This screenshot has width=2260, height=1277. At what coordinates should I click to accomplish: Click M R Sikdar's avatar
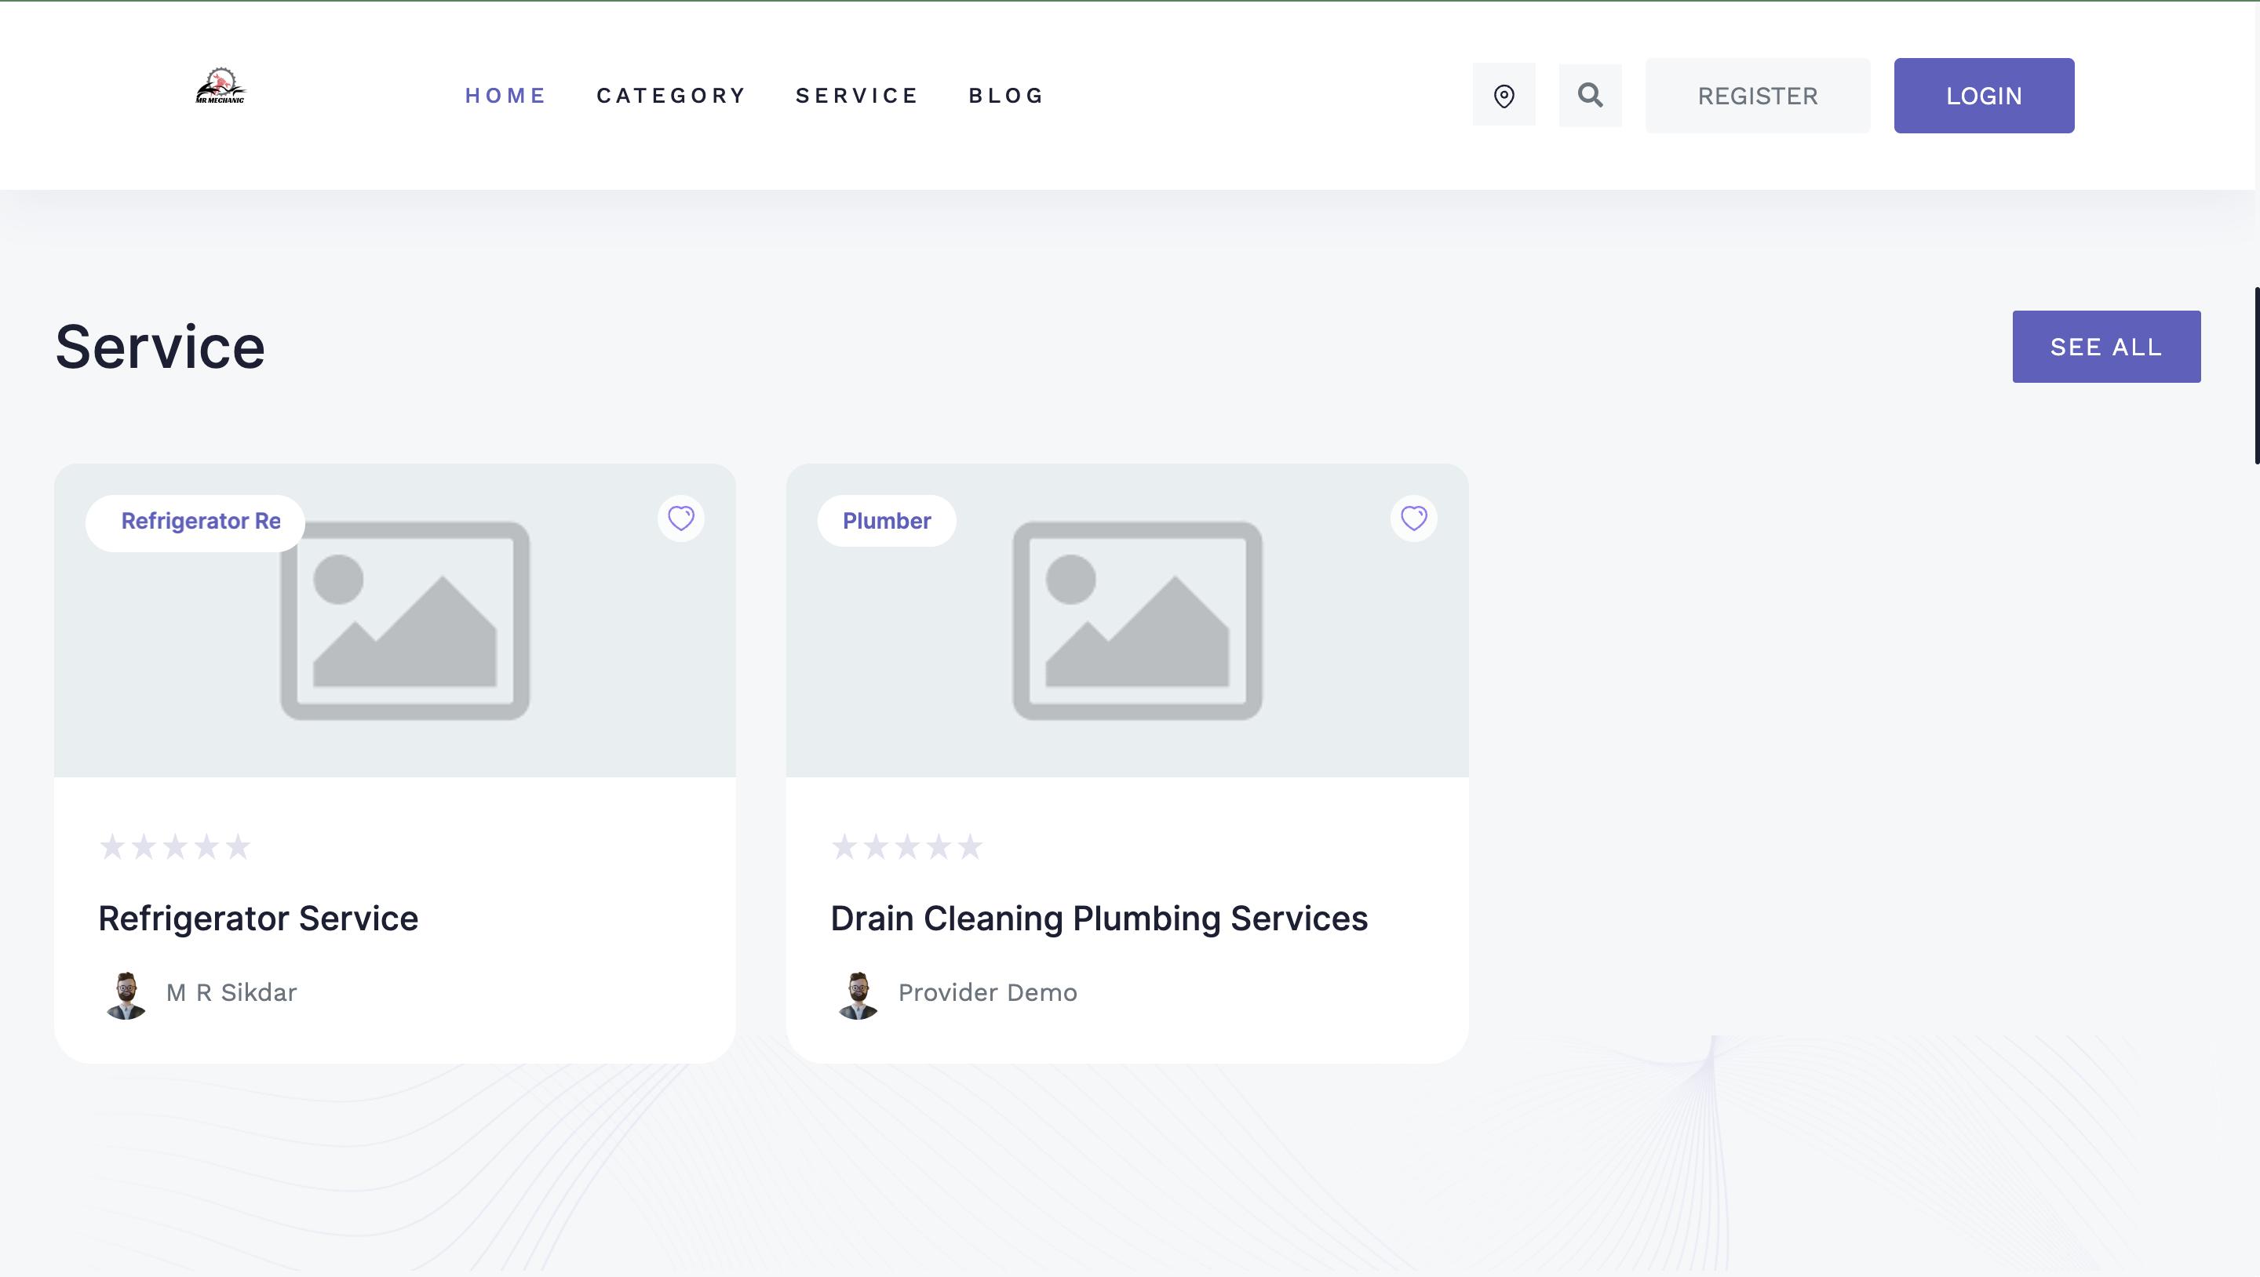coord(126,995)
